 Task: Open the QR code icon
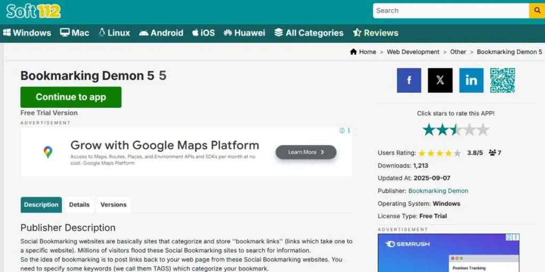coord(502,80)
